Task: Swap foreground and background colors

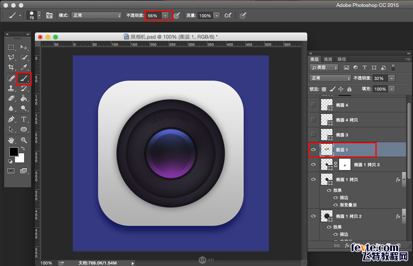Action: pos(23,149)
